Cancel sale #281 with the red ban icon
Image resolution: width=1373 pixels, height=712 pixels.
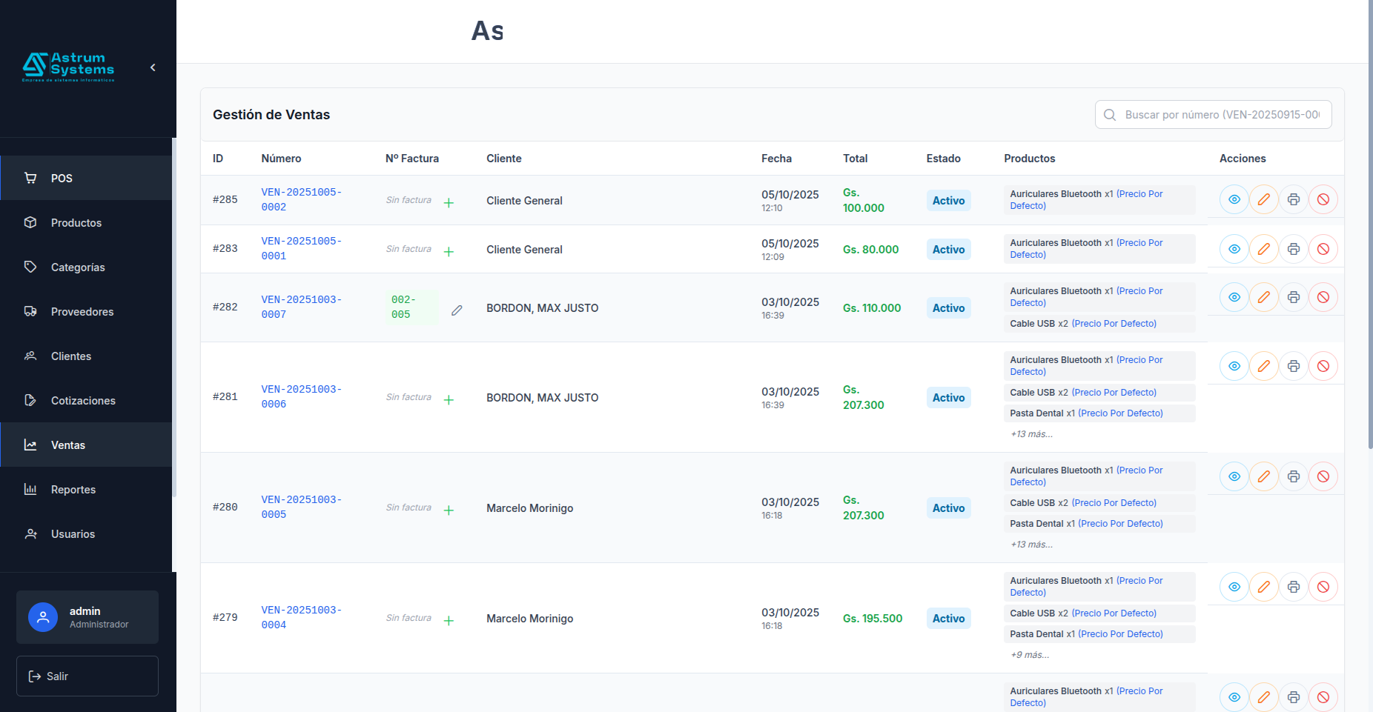pos(1323,366)
